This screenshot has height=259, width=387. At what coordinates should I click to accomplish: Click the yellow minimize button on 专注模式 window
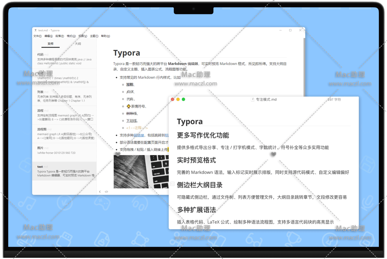tap(178, 99)
